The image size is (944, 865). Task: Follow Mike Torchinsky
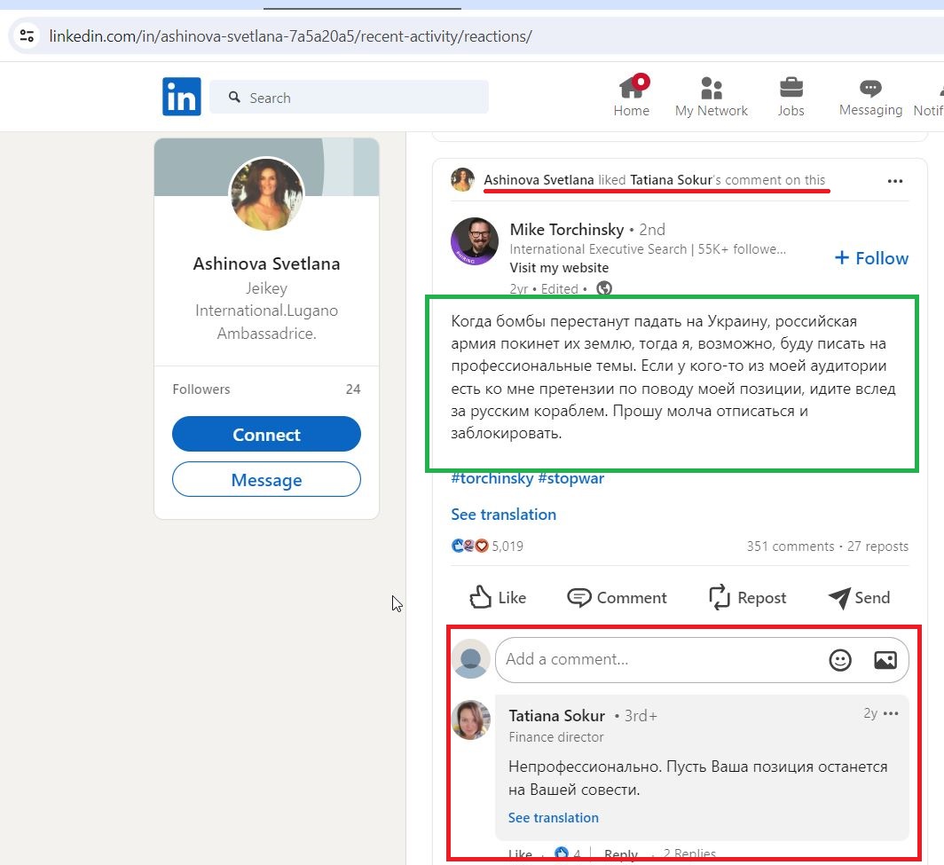pyautogui.click(x=871, y=258)
